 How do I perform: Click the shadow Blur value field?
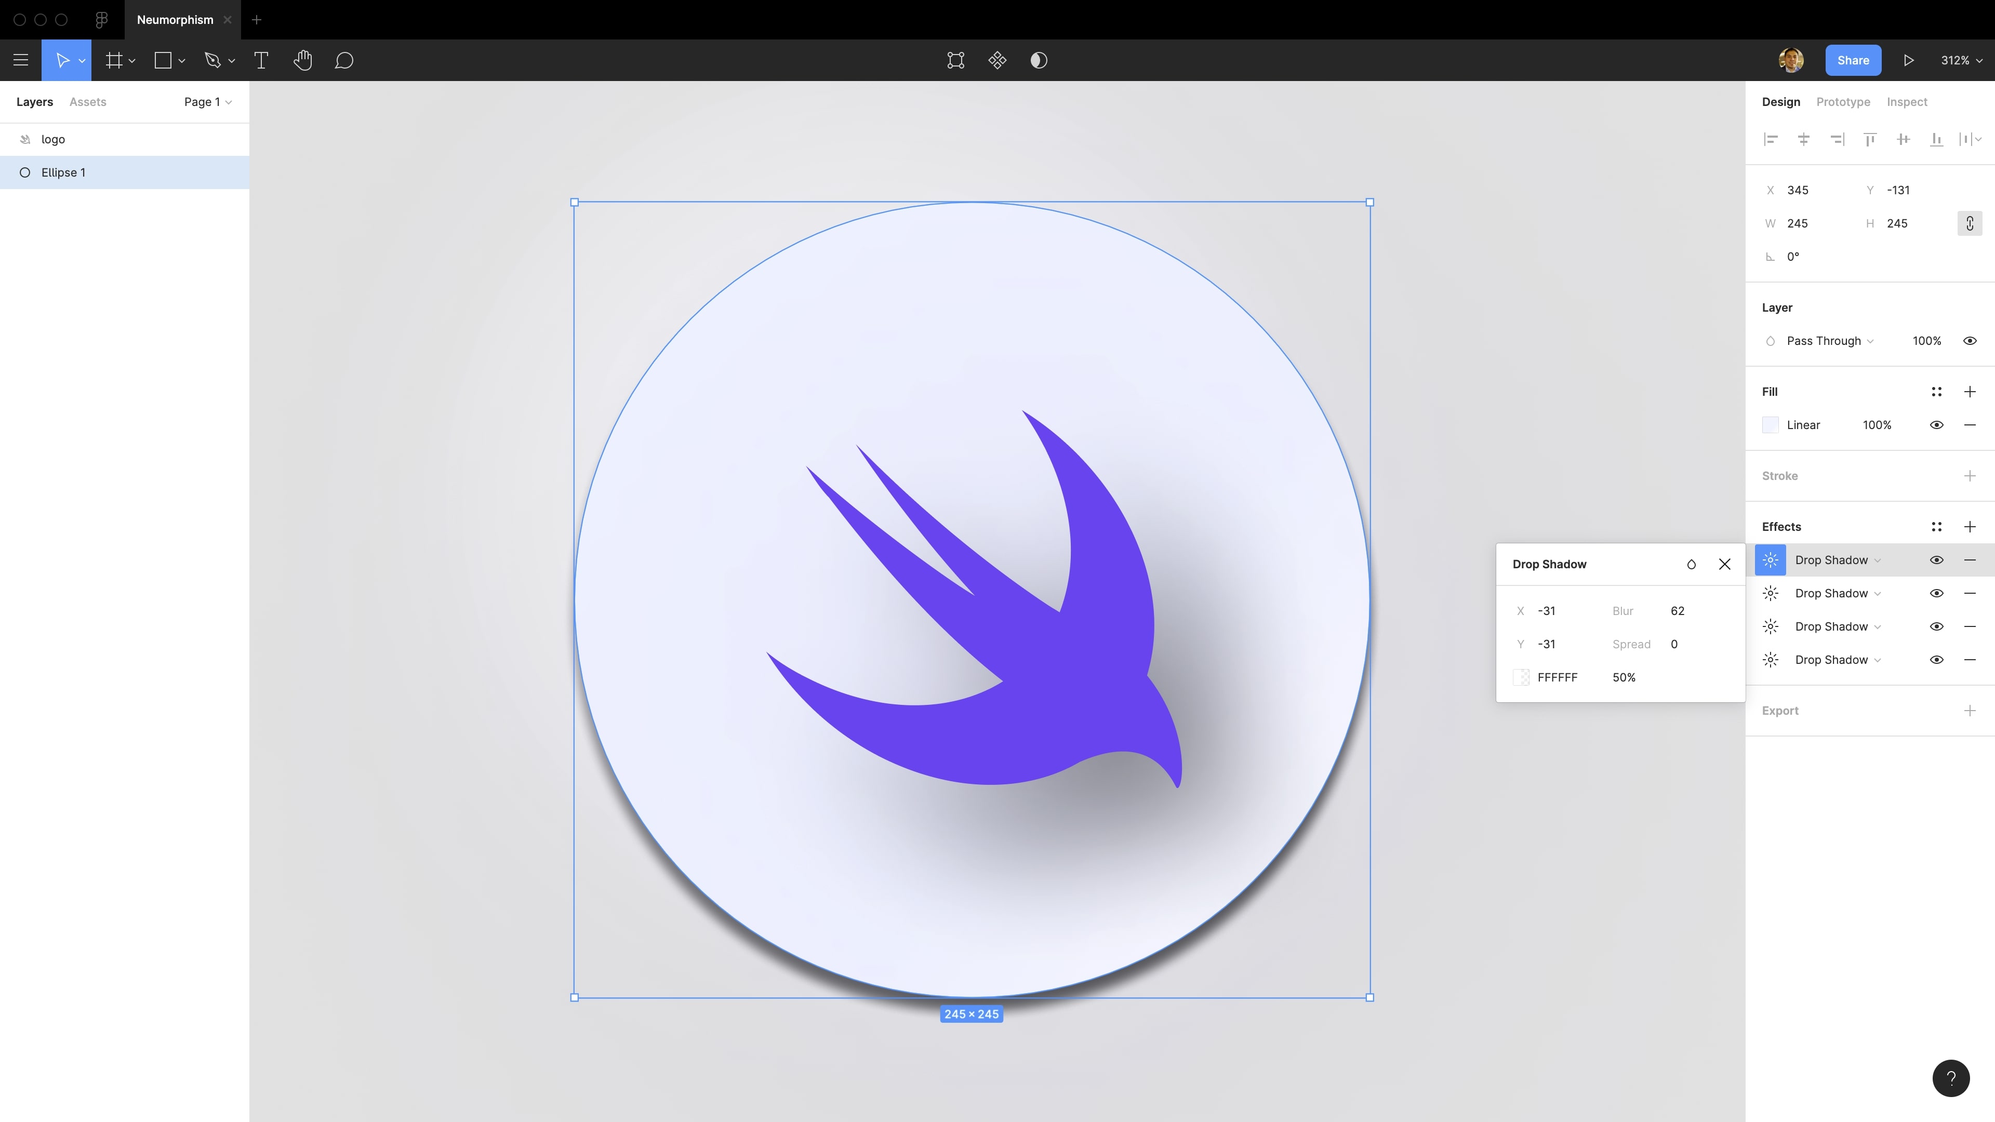[x=1678, y=611]
